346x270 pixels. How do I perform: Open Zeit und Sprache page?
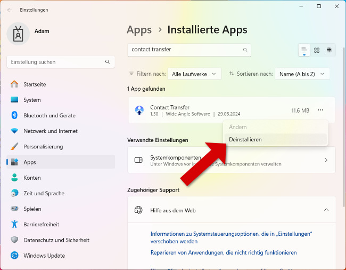click(x=61, y=193)
